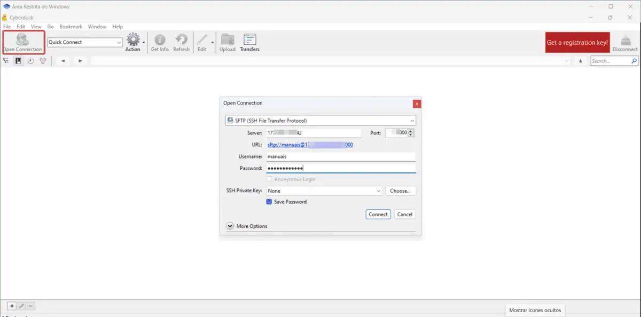The width and height of the screenshot is (641, 317).
Task: Add a new bookmark with plus button
Action: (12, 306)
